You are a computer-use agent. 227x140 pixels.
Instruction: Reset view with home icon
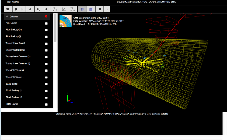point(30,9)
